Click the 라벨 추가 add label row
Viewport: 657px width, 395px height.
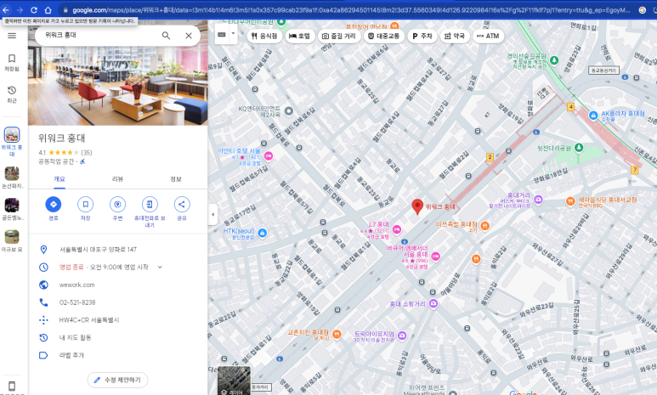(x=118, y=355)
